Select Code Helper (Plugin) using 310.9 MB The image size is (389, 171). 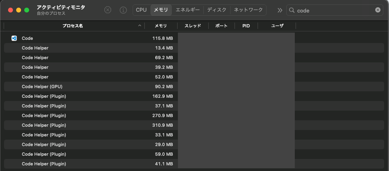[x=194, y=125]
